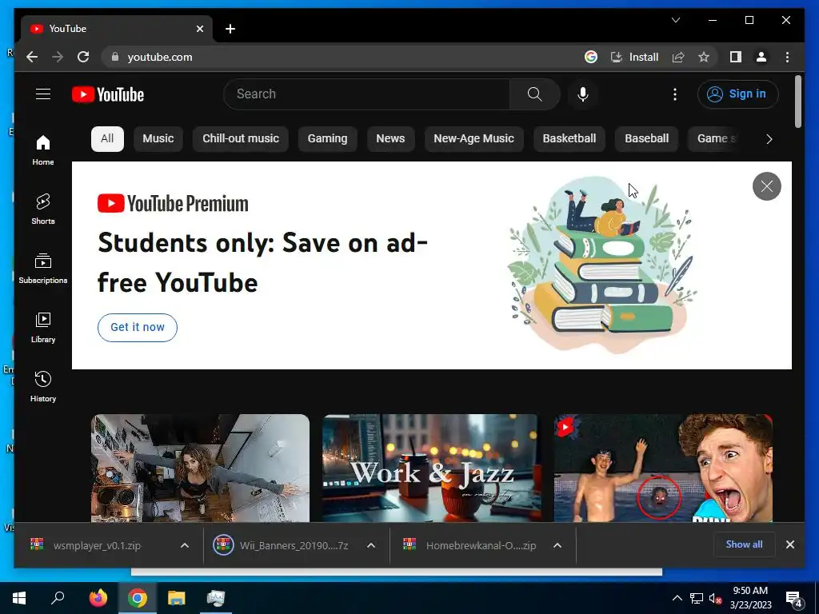Click Get it now on Premium banner
Screen dimensions: 819x614
click(x=138, y=327)
